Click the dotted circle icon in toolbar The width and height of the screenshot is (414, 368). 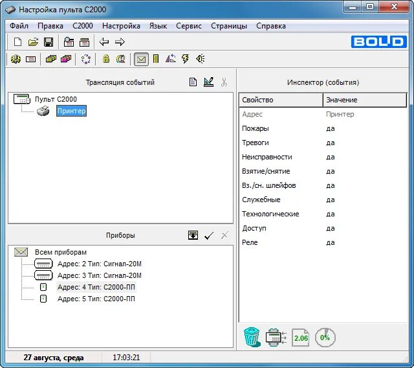[86, 59]
